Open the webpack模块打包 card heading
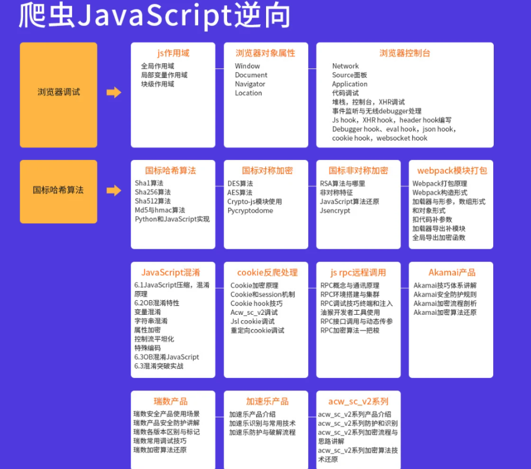This screenshot has width=531, height=469. click(452, 171)
